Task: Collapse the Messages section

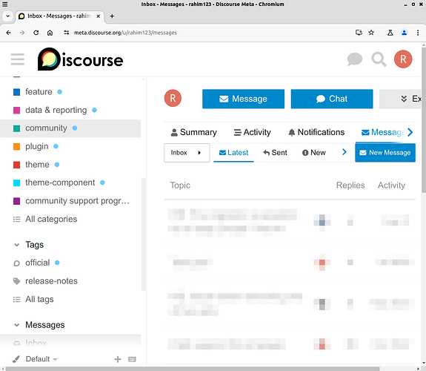Action: (16, 325)
